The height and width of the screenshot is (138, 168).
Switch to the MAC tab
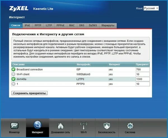tap(72, 25)
